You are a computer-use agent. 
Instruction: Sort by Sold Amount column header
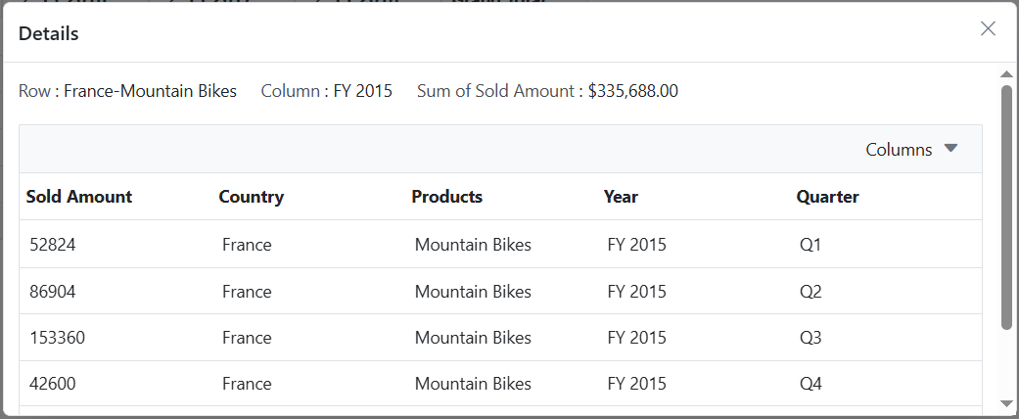(x=79, y=197)
